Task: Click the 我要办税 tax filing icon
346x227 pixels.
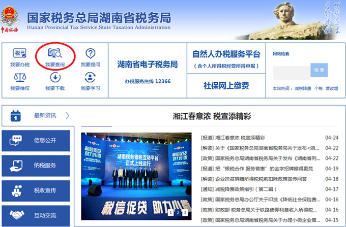Action: 20,53
